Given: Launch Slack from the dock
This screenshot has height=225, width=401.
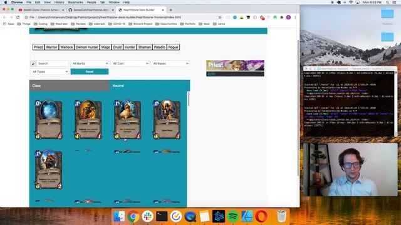Looking at the screenshot, I should tap(148, 216).
